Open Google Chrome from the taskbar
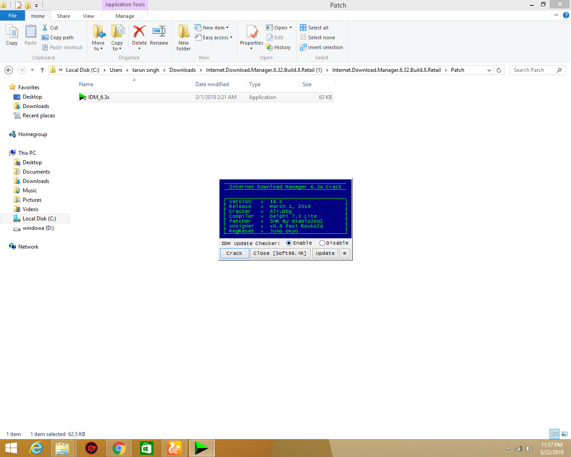The height and width of the screenshot is (457, 571). pos(119,448)
